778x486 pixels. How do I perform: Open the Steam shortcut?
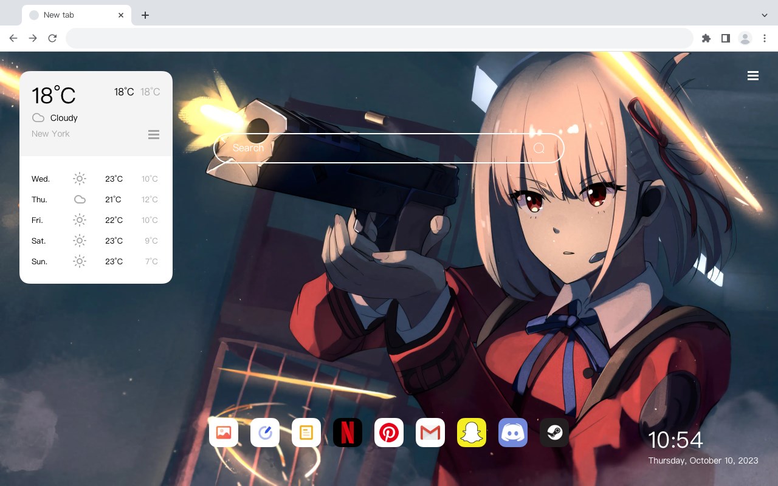554,433
